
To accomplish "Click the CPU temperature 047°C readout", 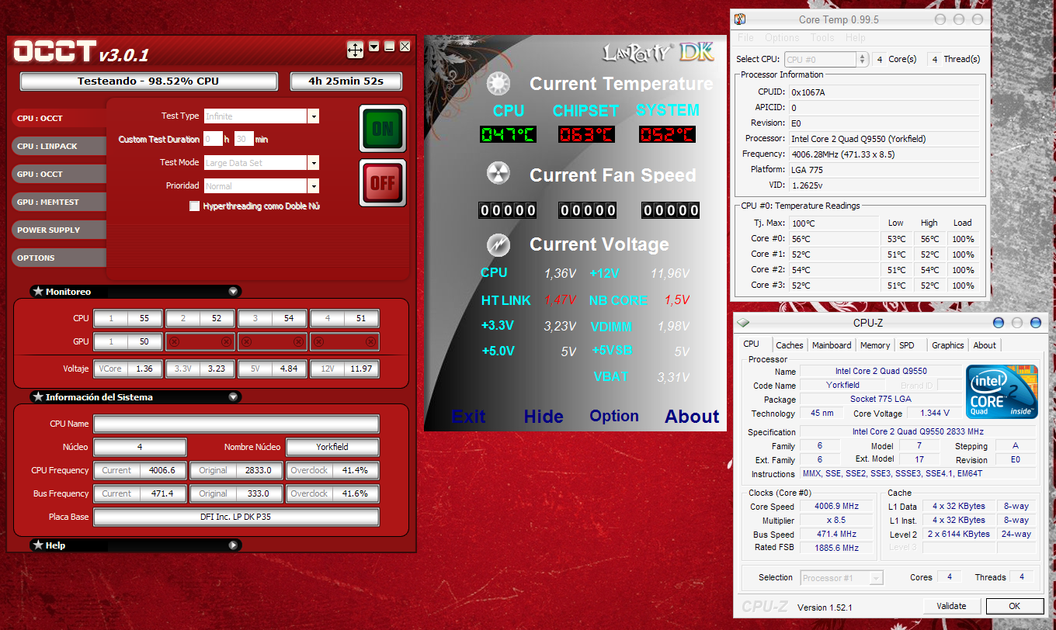I will (508, 134).
